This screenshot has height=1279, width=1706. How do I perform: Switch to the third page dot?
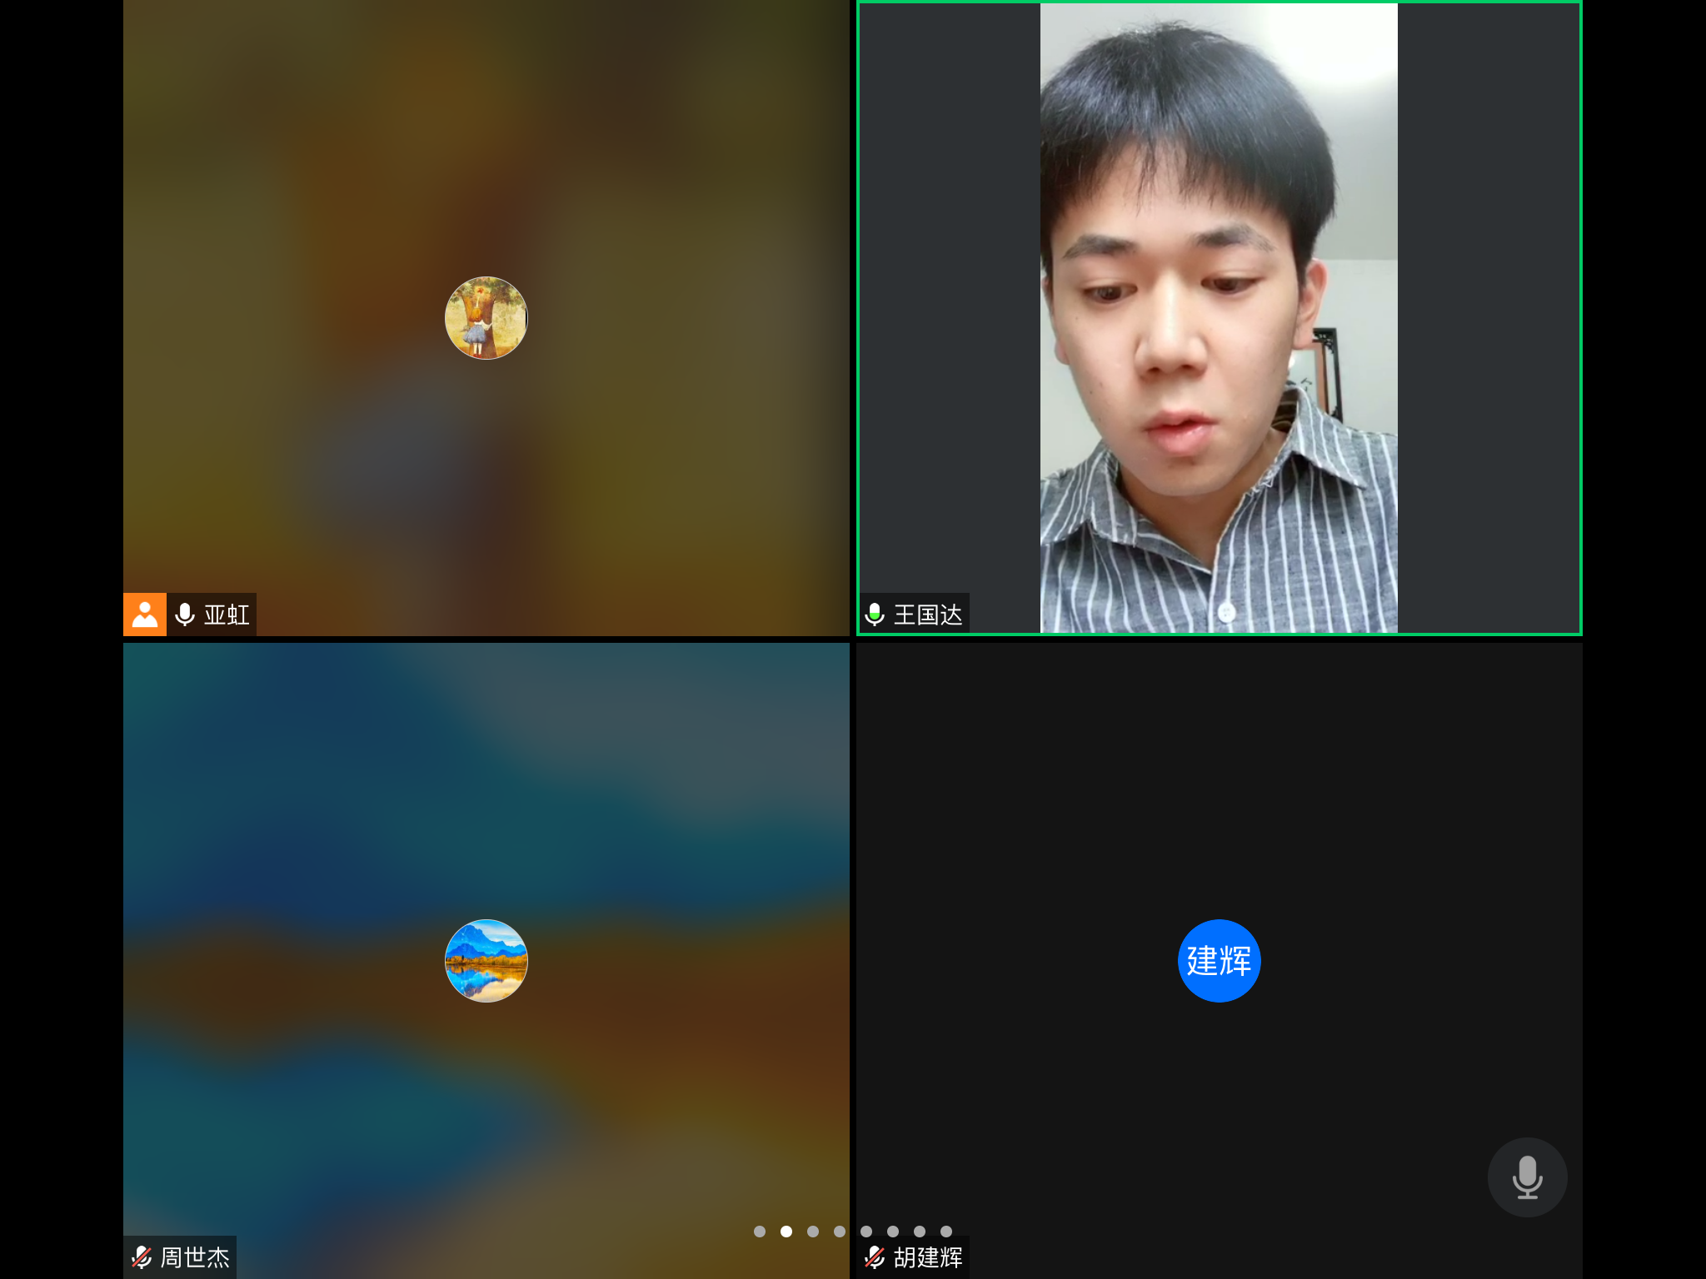pos(813,1232)
